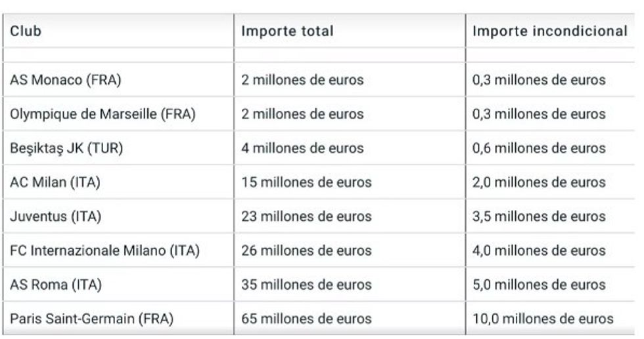The height and width of the screenshot is (339, 644).
Task: Select the AC Milan (ITA) cell
Action: (55, 182)
